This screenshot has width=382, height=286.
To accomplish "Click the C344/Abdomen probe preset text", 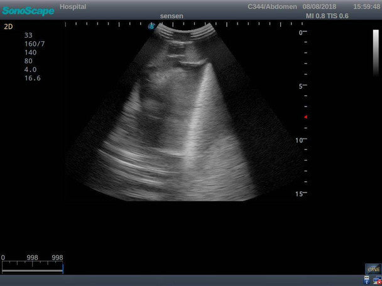I will click(x=272, y=7).
